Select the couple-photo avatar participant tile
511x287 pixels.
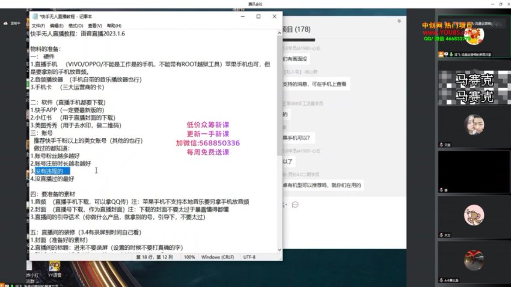[474, 126]
